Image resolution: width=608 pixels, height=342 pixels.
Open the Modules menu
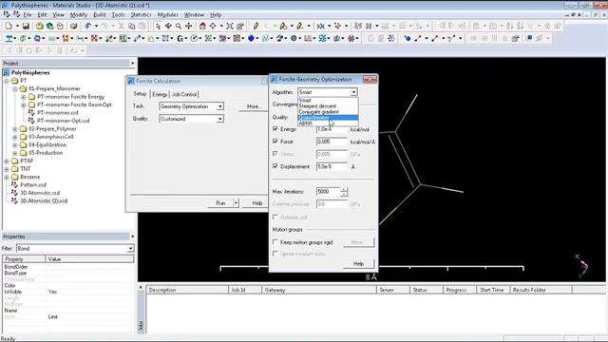point(167,15)
